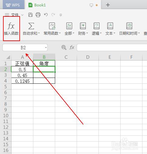This screenshot has width=147, height=154.
Task: Click the Name Box showing B2
Action: (25, 47)
